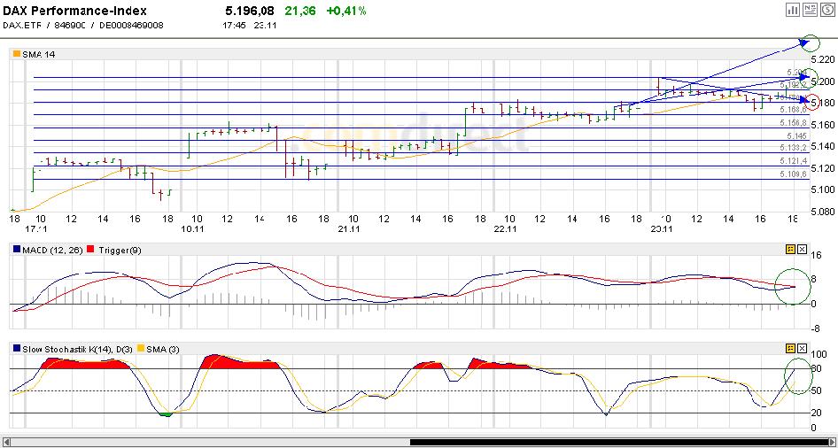Click the 22.11 date axis label
The image size is (838, 448).
pyautogui.click(x=505, y=229)
